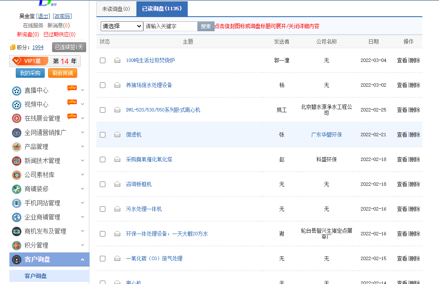The height and width of the screenshot is (284, 439).
Task: Click the 企业商铺管理 globe icon
Action: coord(17,217)
